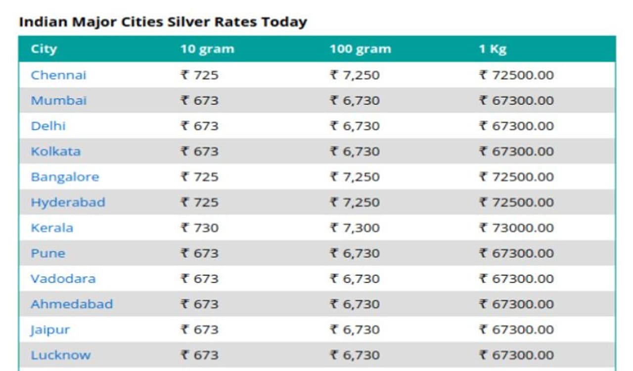Open the Chennai city link
The image size is (633, 371).
click(58, 75)
